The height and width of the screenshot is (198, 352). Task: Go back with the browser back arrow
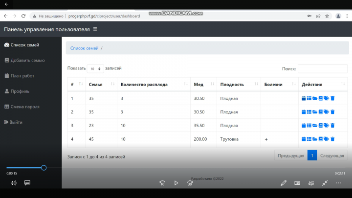point(5,16)
